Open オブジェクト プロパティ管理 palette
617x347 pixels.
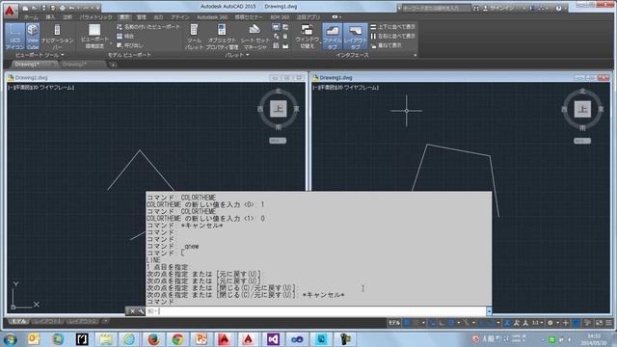[222, 37]
